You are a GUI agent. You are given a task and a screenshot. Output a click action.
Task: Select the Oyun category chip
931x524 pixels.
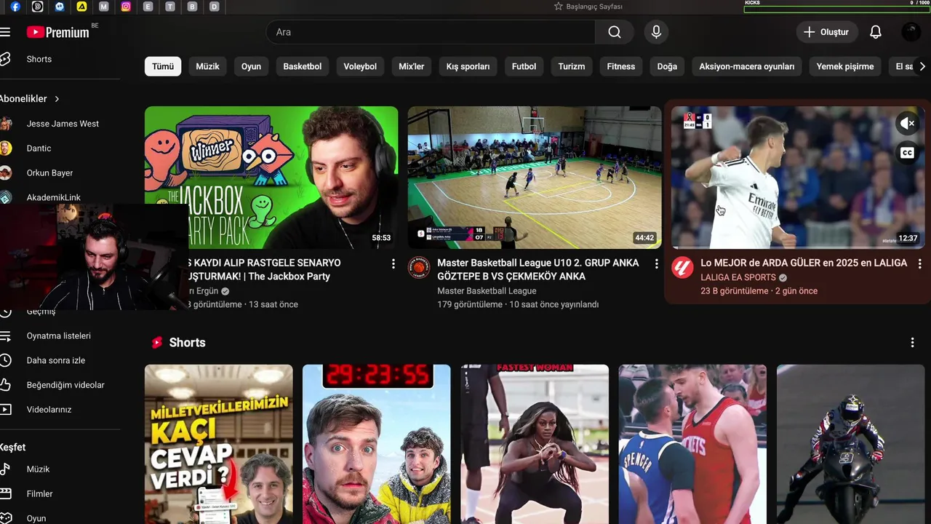[x=251, y=66]
